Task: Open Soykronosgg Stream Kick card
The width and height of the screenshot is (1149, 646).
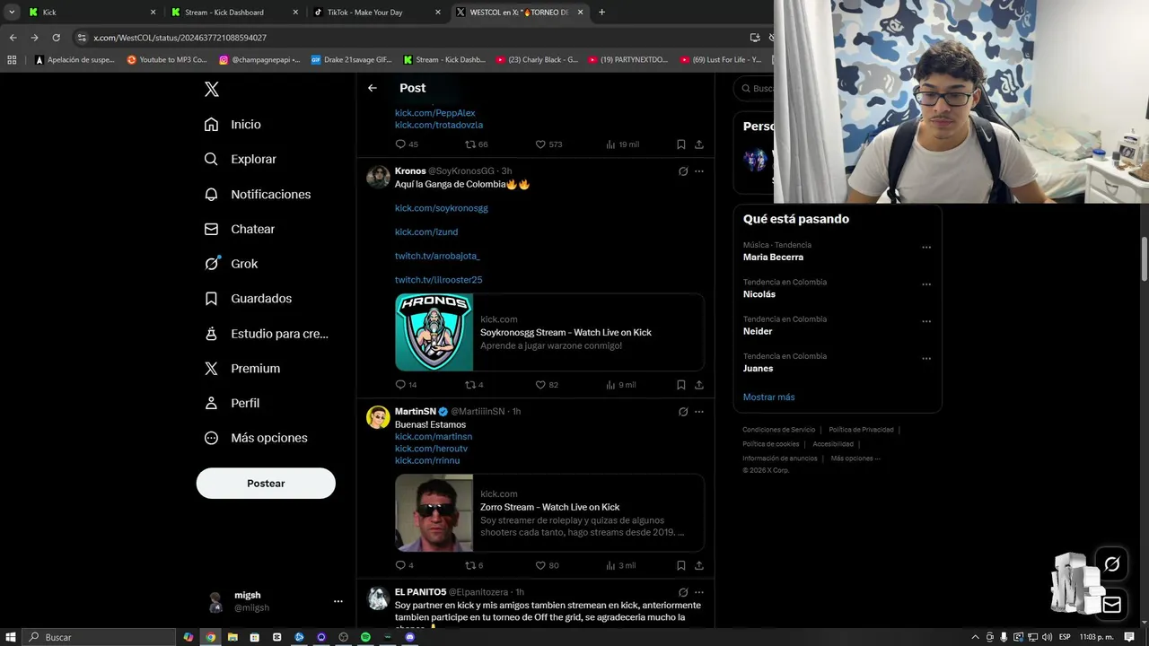Action: [549, 332]
